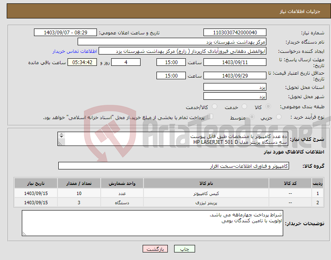The image size is (331, 260).
Task: Click the پرینتر لیزری table cell
Action: 206,203
